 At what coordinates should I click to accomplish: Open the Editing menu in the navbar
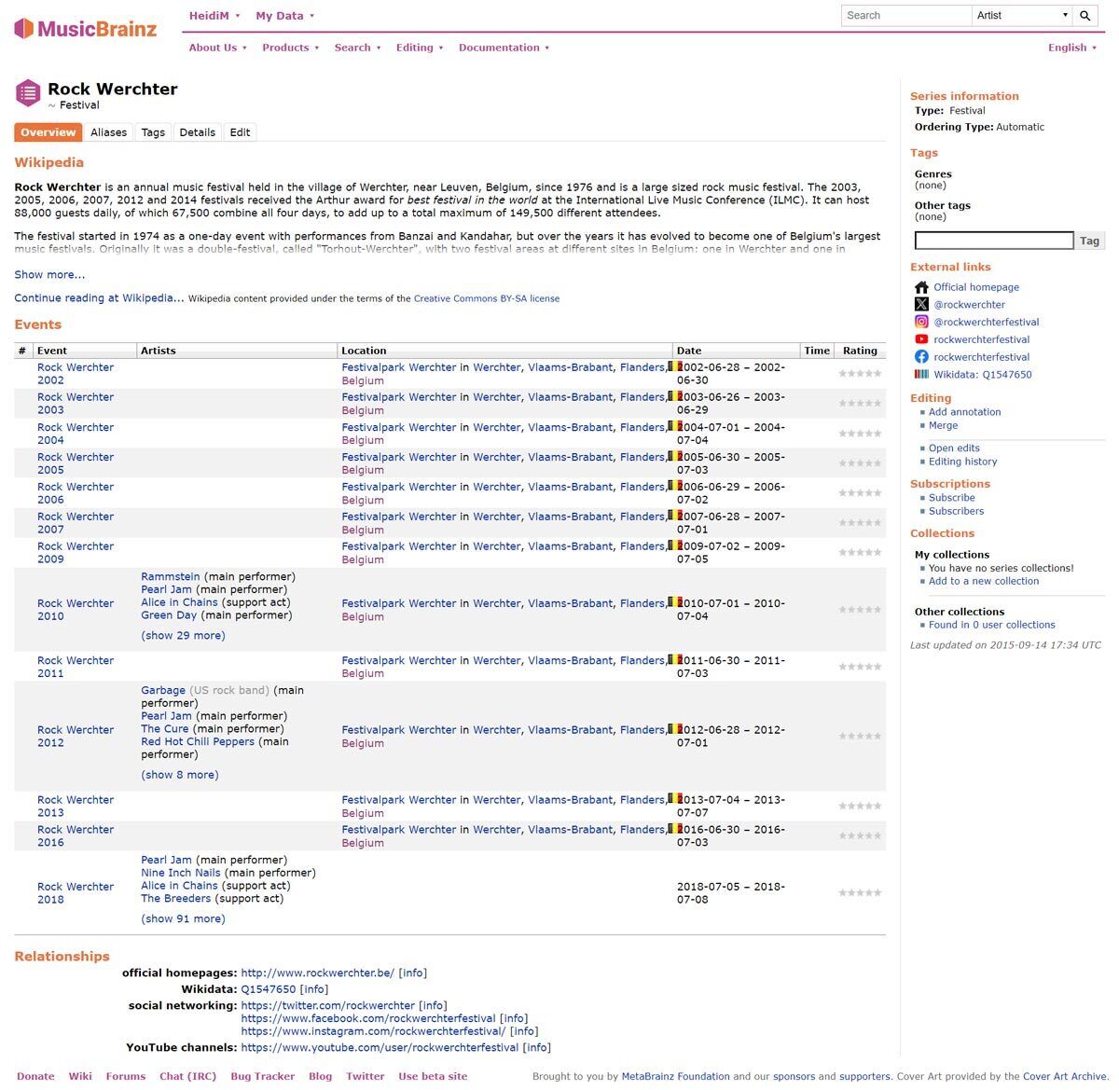point(419,48)
